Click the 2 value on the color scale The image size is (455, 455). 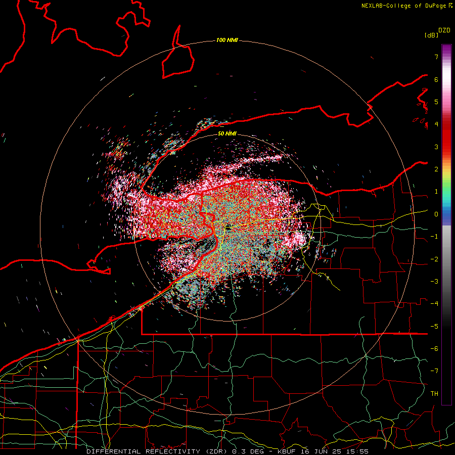tap(436, 169)
